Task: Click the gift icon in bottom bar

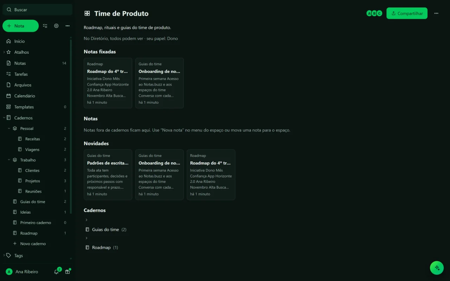Action: point(67,272)
